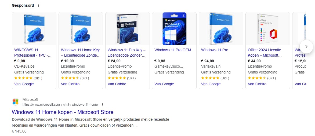Click Van Cobiro under the Office 2024 listing

click(x=257, y=84)
